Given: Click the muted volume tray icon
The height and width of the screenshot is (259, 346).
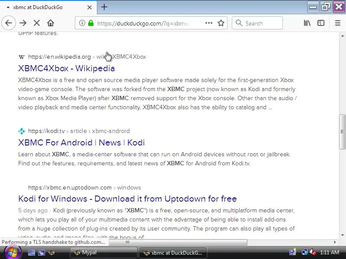Looking at the screenshot, I should tap(312, 252).
